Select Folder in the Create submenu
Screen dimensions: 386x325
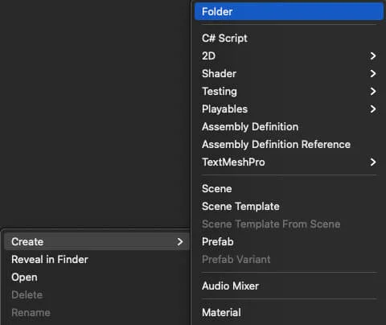[289, 11]
